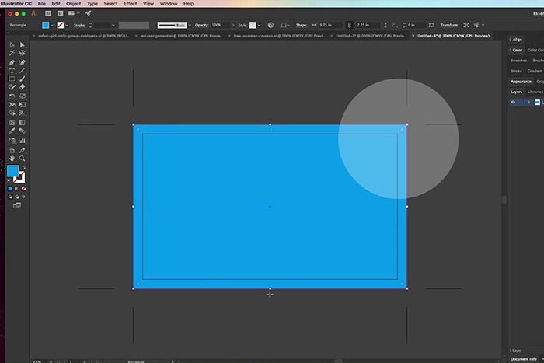
Task: Select the Slice tool
Action: [23, 150]
